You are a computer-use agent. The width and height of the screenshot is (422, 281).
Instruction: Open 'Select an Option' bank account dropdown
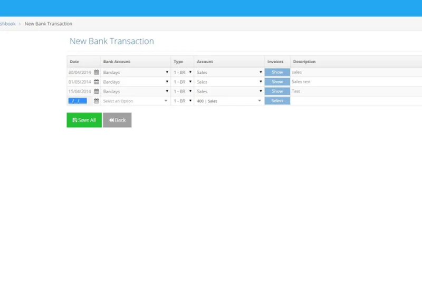[136, 101]
